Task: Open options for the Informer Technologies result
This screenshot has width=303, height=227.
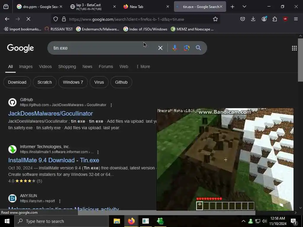Action: click(x=98, y=152)
